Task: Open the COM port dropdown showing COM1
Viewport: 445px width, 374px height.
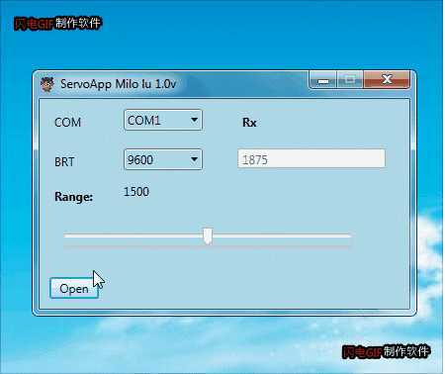Action: coord(163,120)
